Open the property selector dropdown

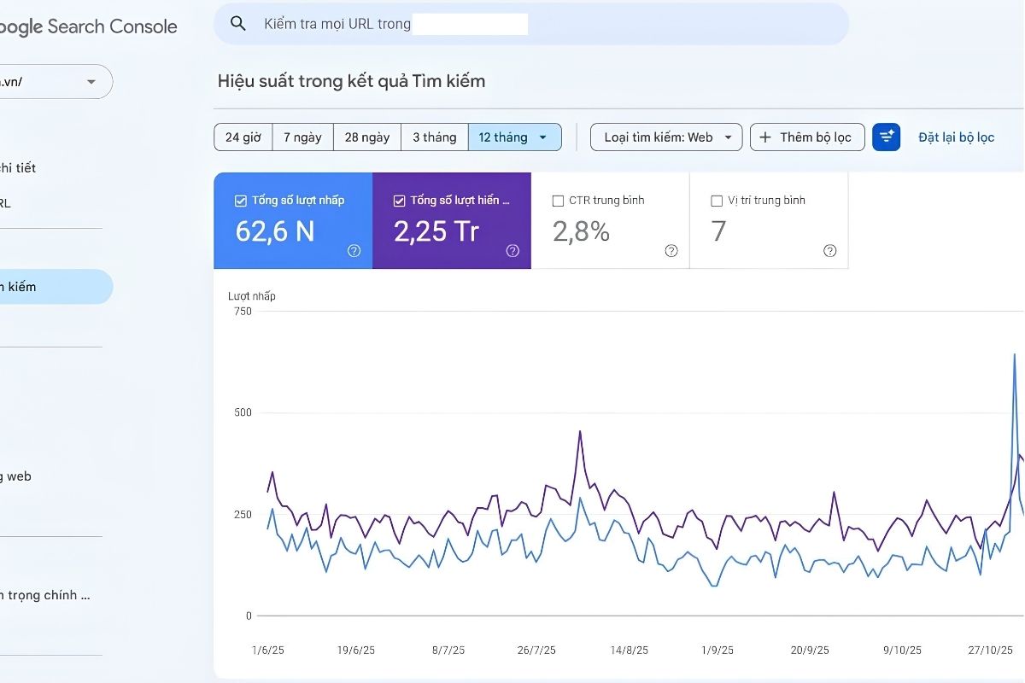point(56,82)
